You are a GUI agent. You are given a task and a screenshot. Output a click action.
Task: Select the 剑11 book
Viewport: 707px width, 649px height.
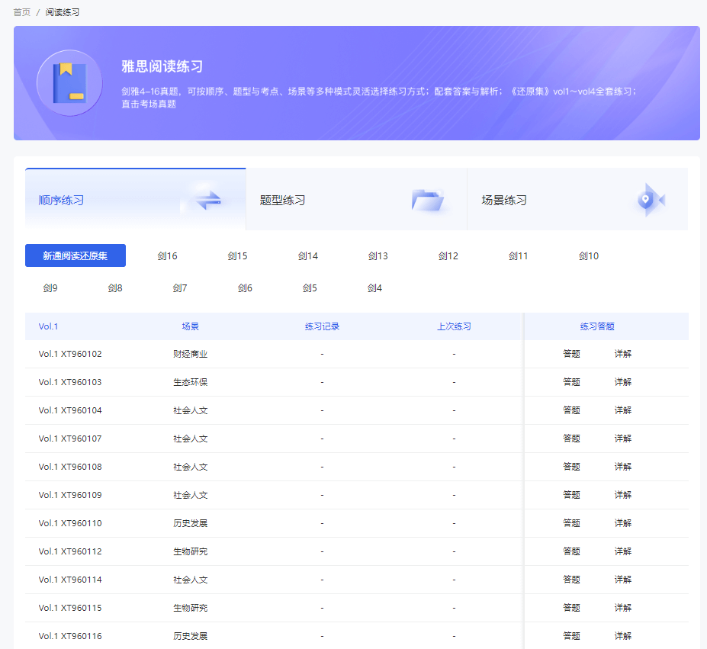[518, 255]
